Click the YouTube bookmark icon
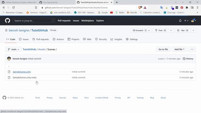 pos(111,13)
